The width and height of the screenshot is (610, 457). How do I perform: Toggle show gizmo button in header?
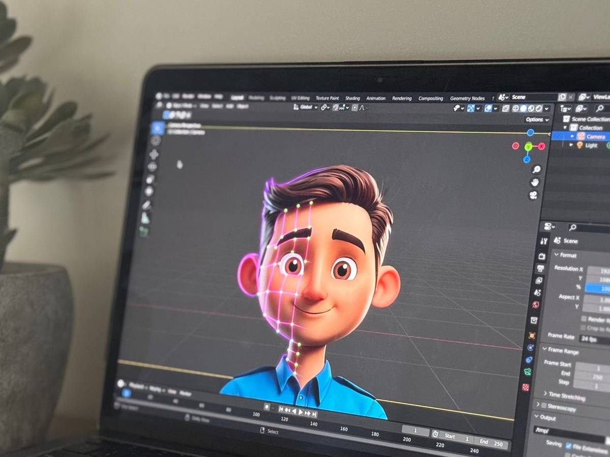click(471, 108)
